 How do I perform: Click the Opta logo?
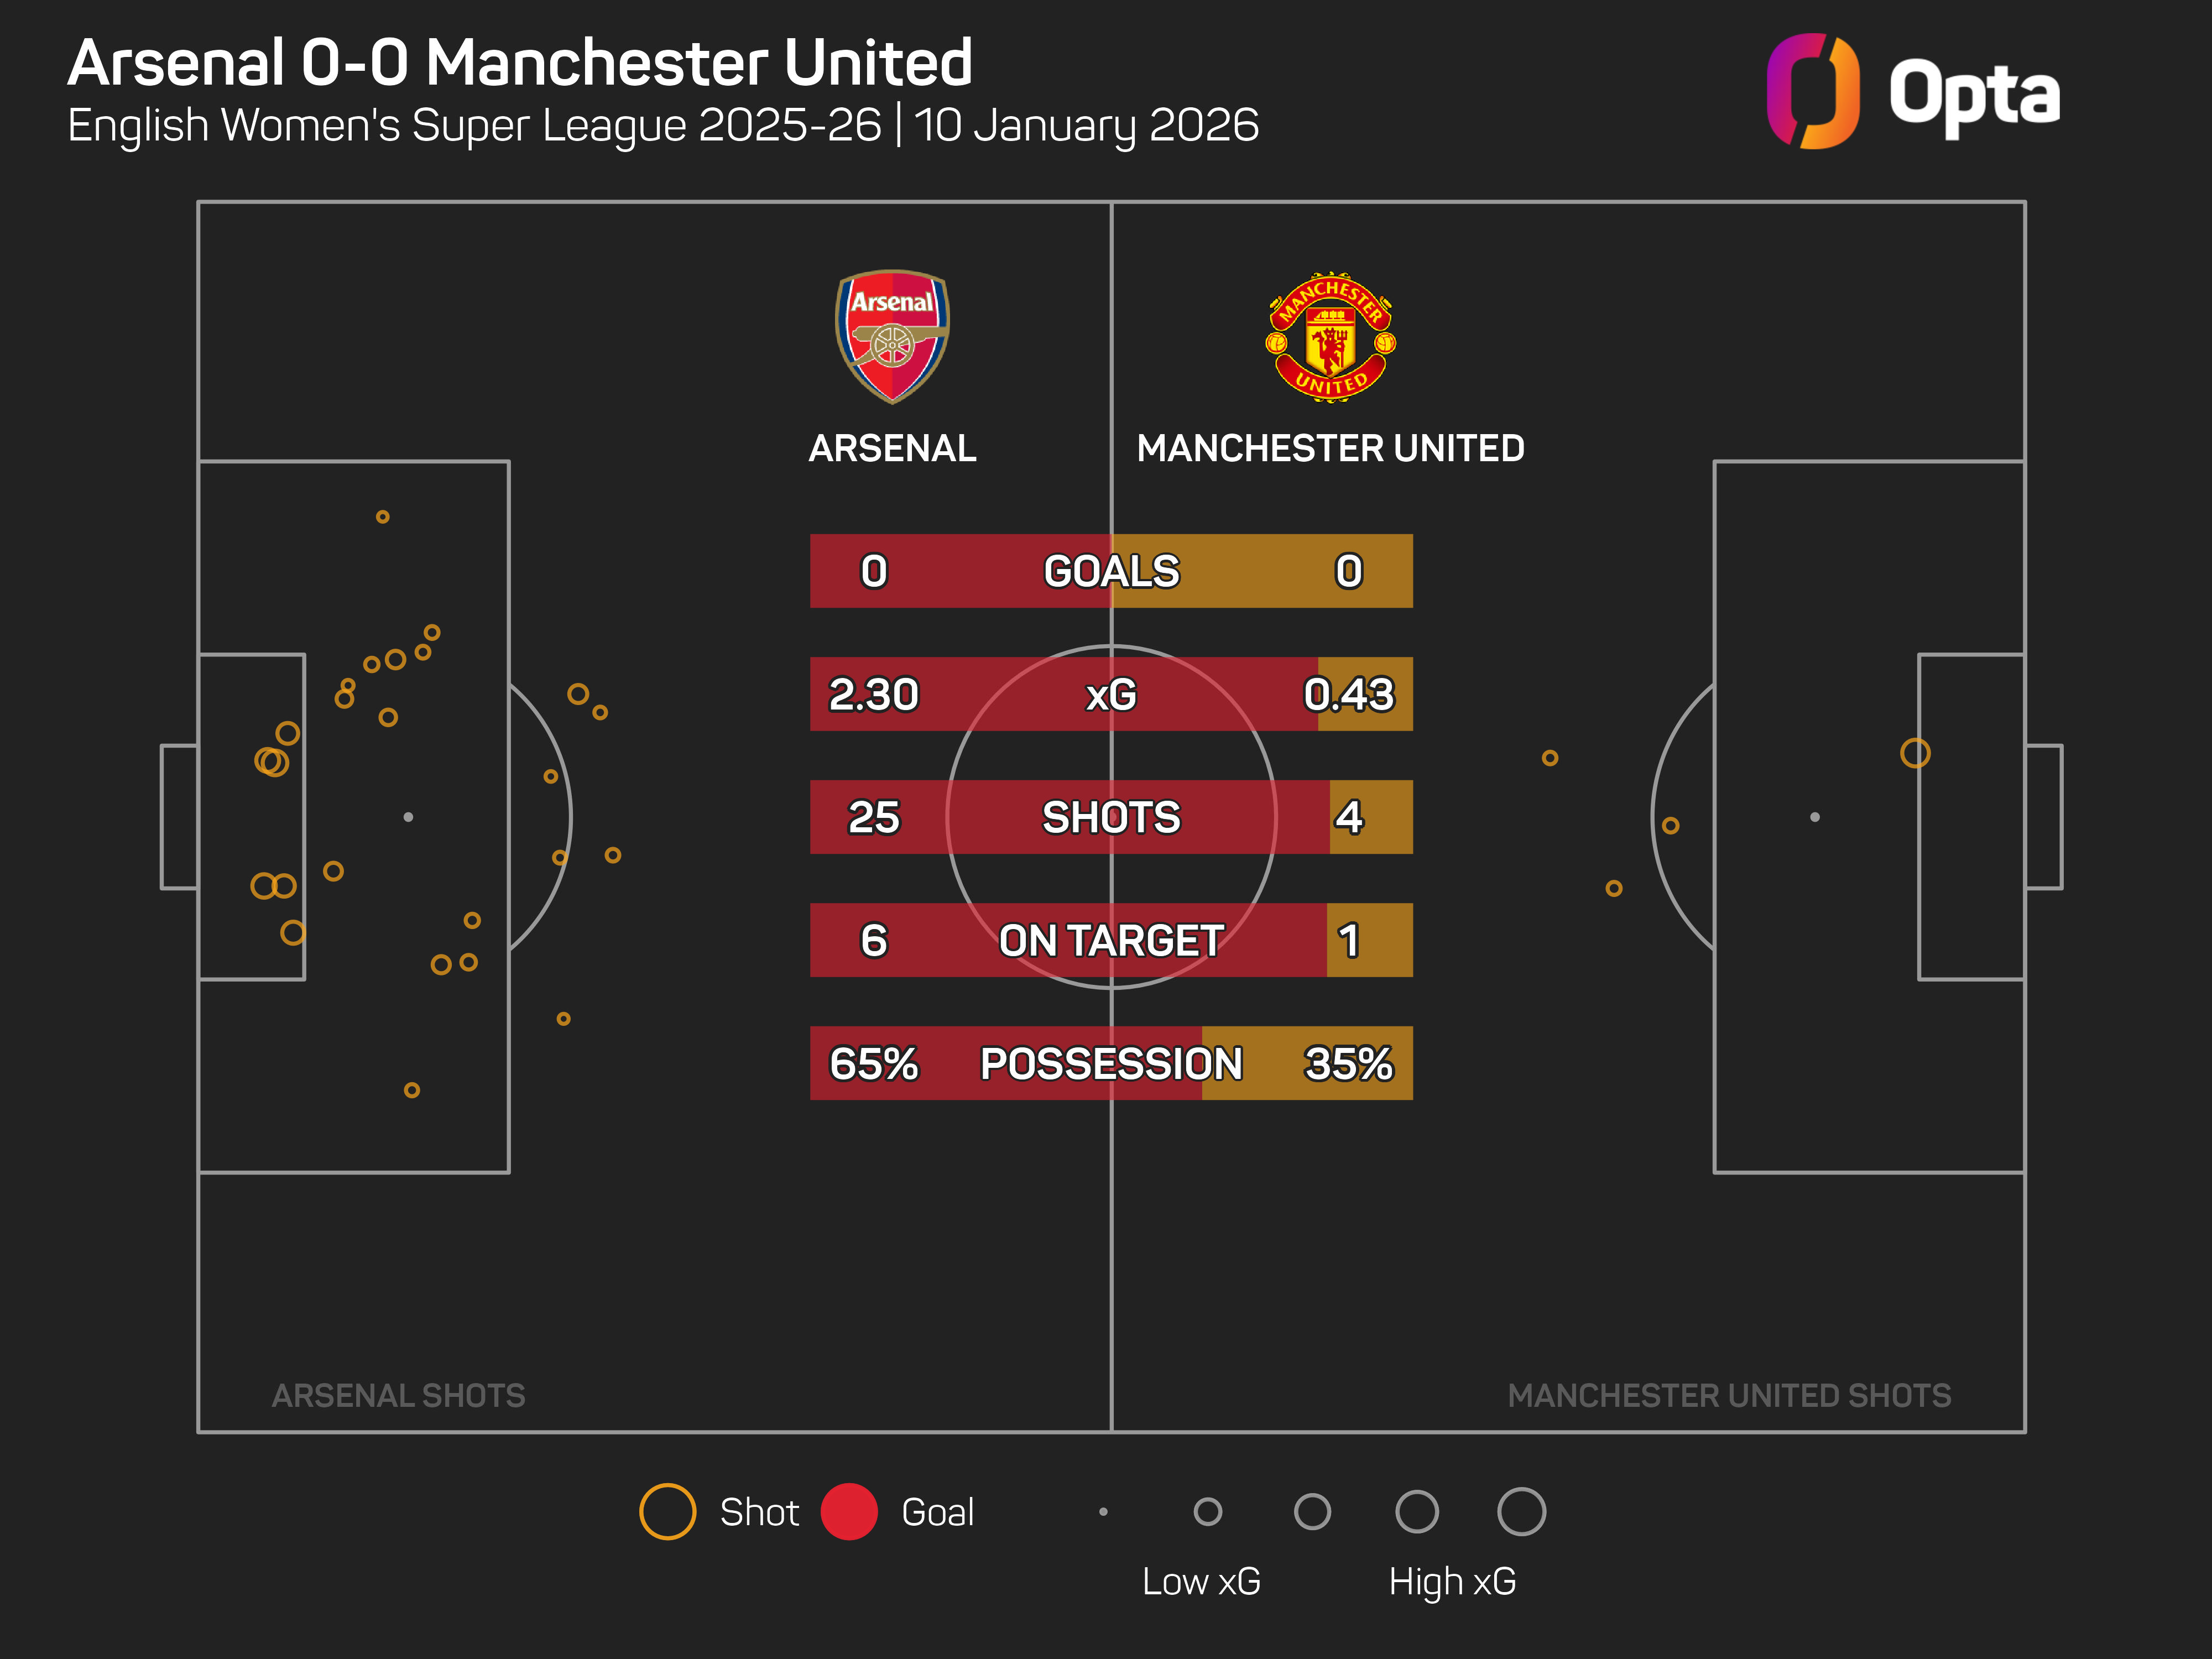[x=1912, y=92]
